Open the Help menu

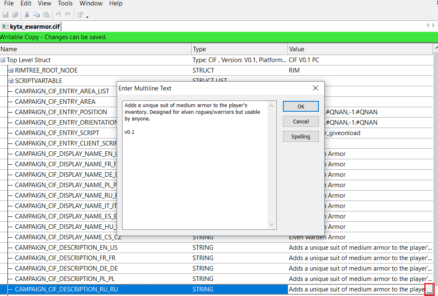tap(115, 3)
